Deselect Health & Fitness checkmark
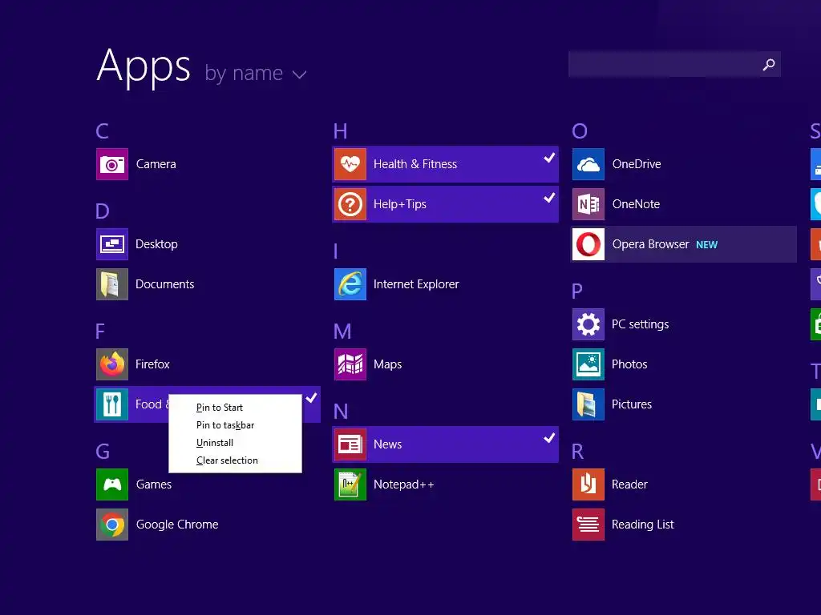Viewport: 821px width, 615px height. tap(549, 158)
